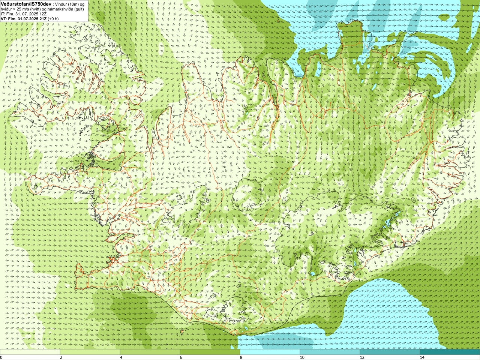The width and height of the screenshot is (480, 360).
Task: Select the 4–6 m/s green legend swatch
Action: coord(150,352)
